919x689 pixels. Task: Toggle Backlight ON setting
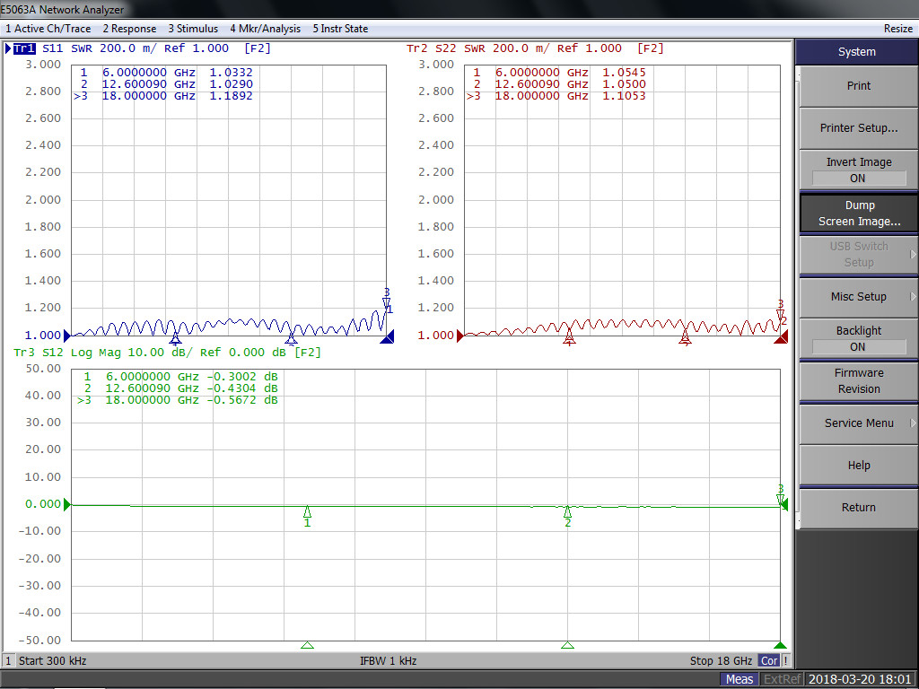tap(859, 338)
